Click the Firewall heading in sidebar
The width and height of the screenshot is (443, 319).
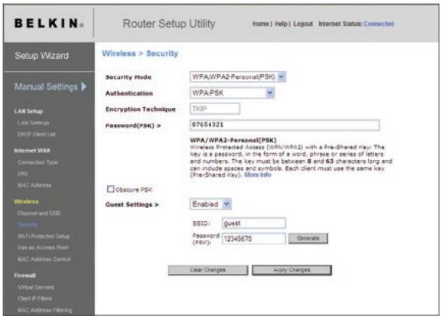[x=24, y=275]
